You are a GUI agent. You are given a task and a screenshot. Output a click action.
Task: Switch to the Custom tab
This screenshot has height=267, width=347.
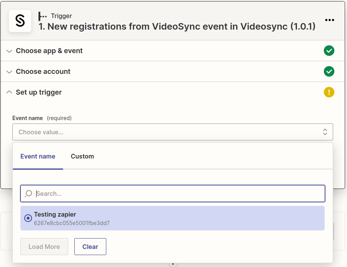(82, 156)
